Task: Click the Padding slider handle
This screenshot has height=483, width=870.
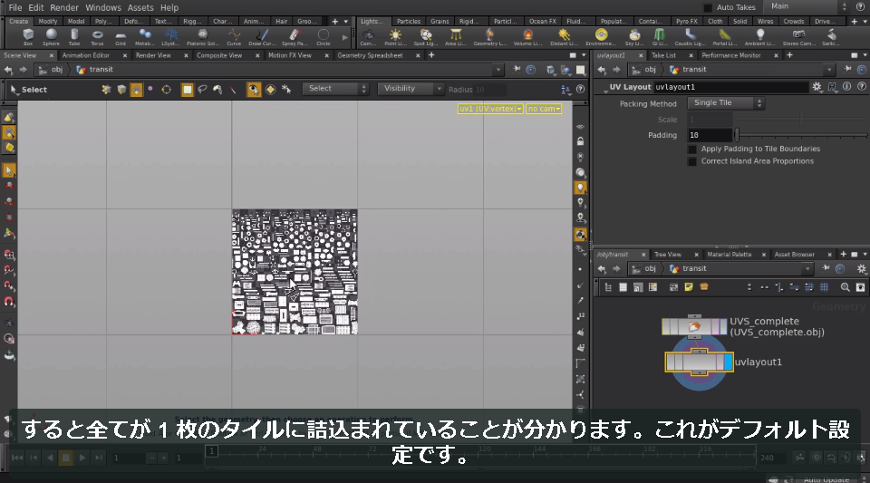Action: pyautogui.click(x=737, y=135)
